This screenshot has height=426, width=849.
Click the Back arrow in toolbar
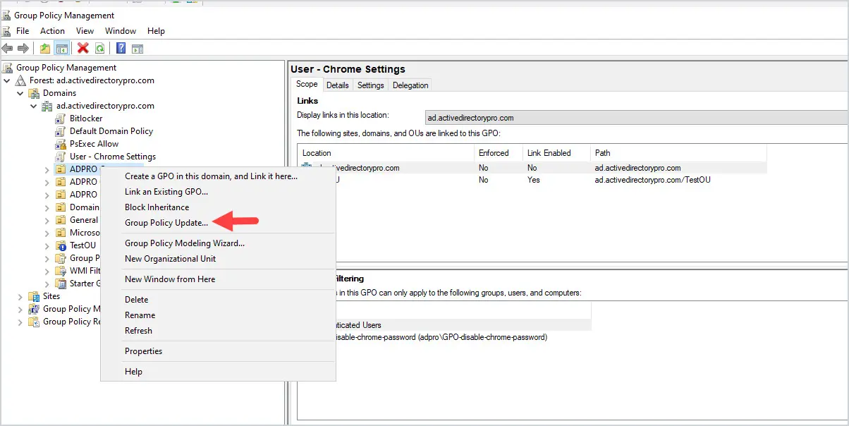point(8,49)
